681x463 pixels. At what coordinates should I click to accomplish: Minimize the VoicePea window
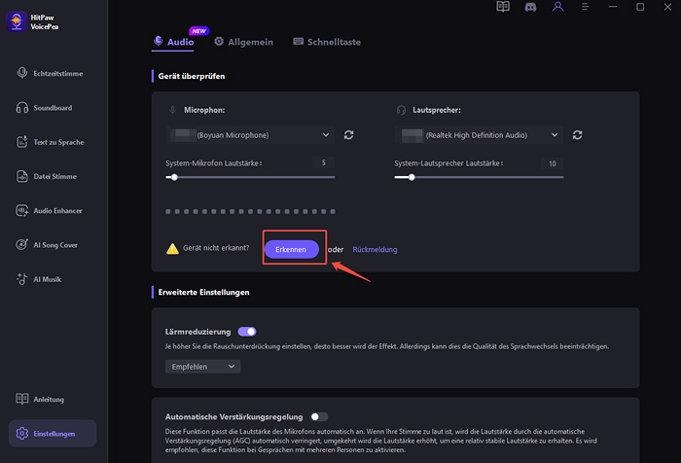click(x=613, y=7)
